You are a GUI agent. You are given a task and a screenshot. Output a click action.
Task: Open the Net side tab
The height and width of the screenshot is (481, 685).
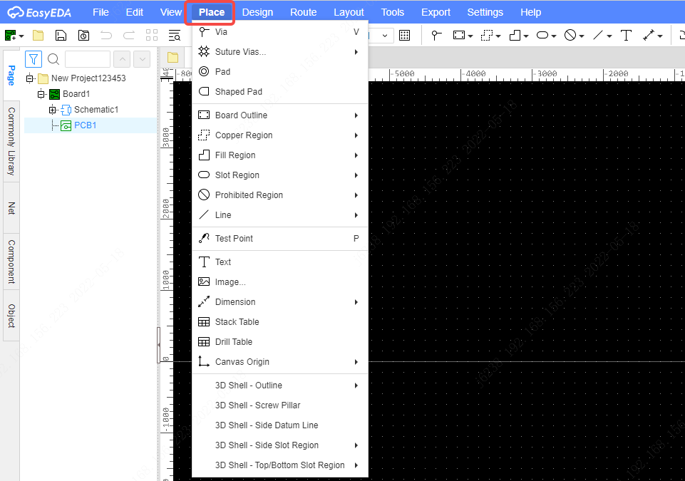click(x=11, y=208)
